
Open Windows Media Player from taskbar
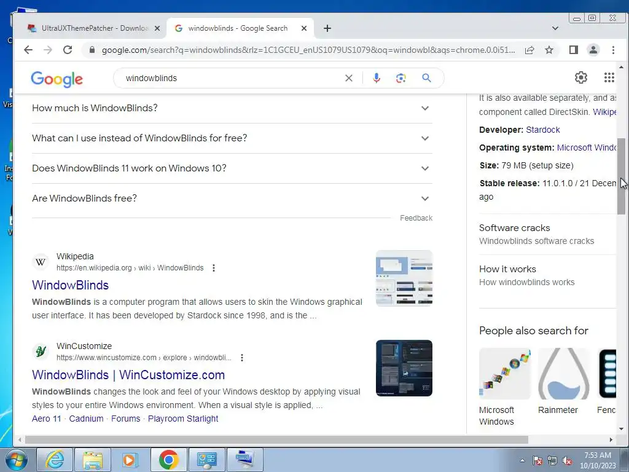(x=130, y=460)
